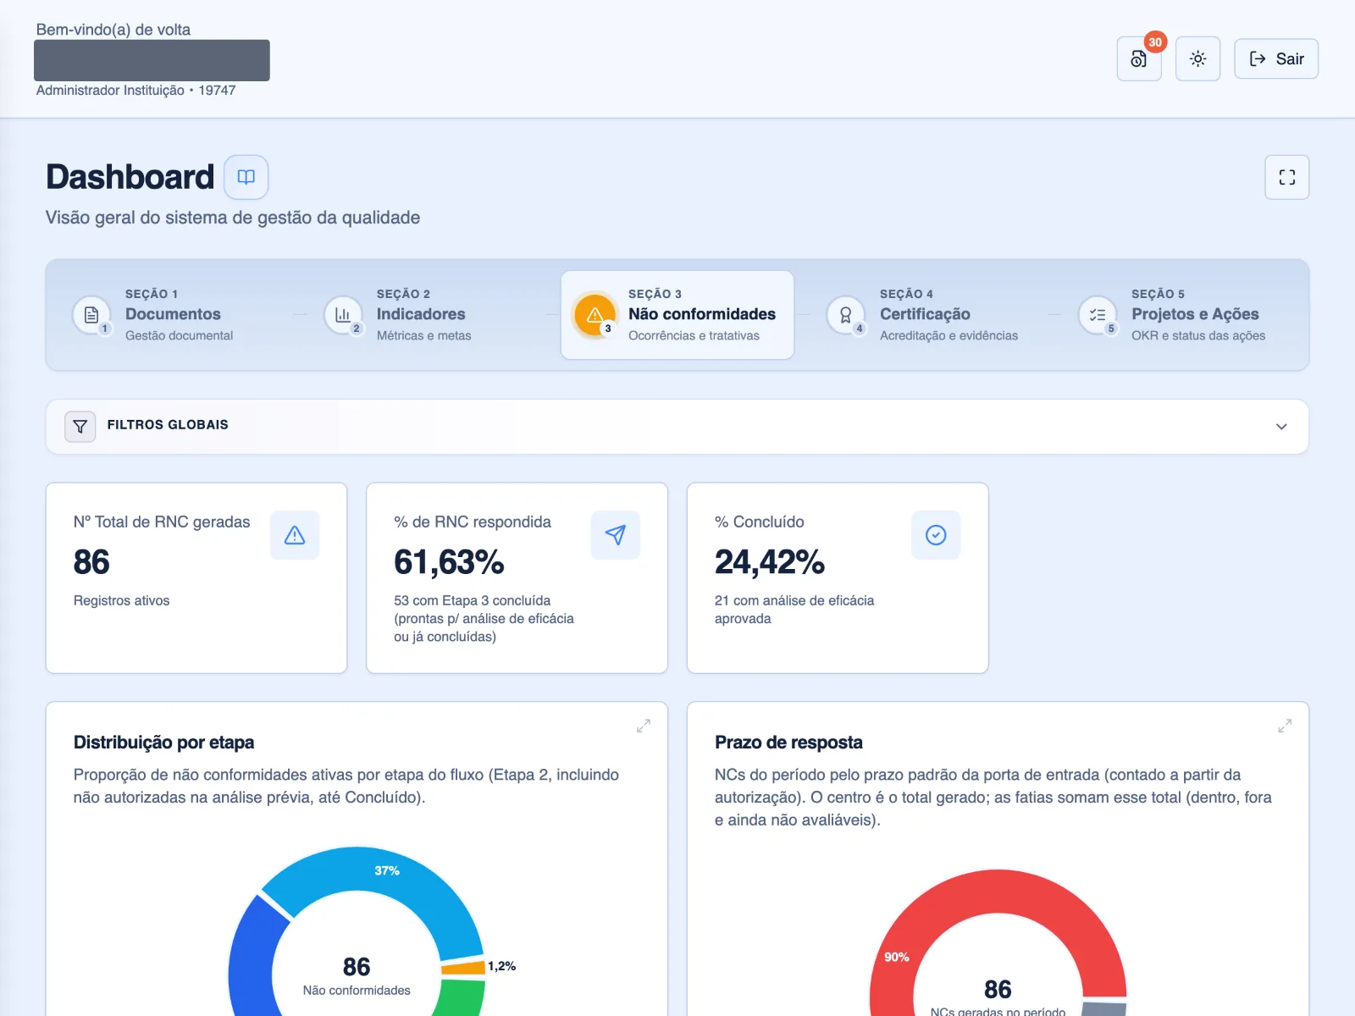1355x1016 pixels.
Task: Click the Indicadores bar chart icon
Action: click(x=343, y=315)
